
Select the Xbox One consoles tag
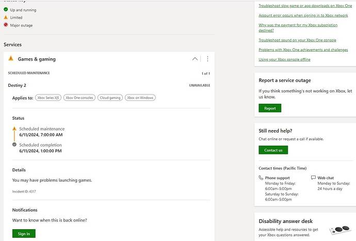79,98
